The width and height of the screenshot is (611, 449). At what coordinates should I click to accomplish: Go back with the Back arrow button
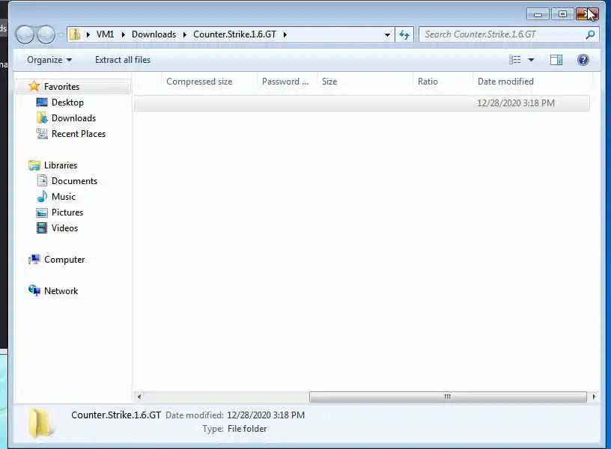pos(25,34)
